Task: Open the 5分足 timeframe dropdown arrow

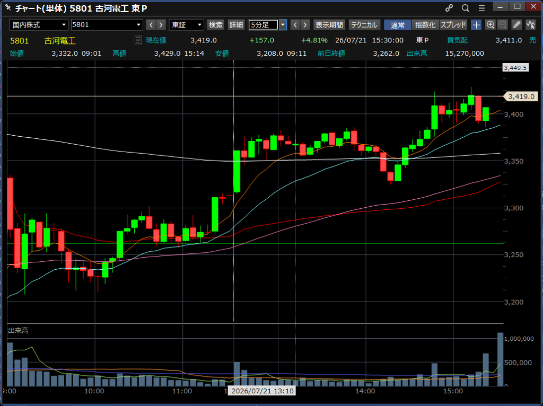Action: 283,25
